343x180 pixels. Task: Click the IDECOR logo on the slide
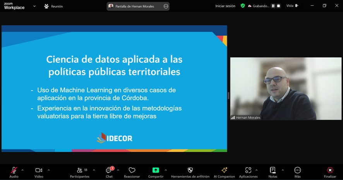point(115,138)
